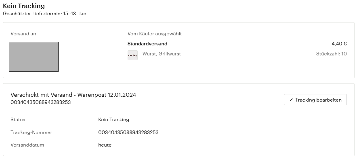Open the Wurst, Grillwurst product thumbnail

(x=132, y=55)
